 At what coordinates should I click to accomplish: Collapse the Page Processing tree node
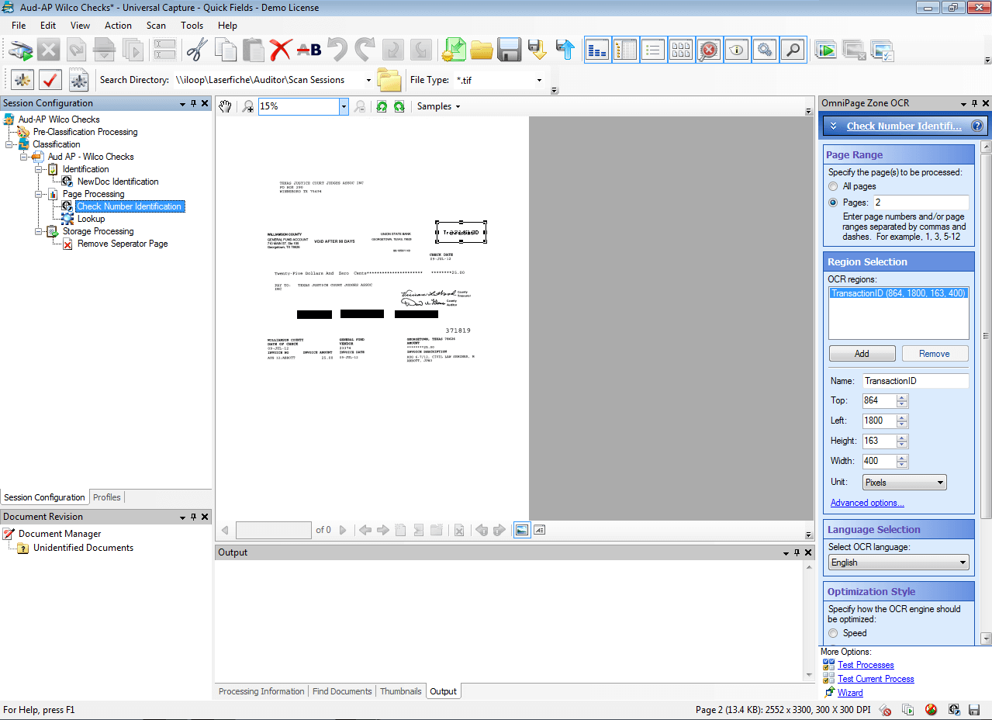tap(39, 194)
